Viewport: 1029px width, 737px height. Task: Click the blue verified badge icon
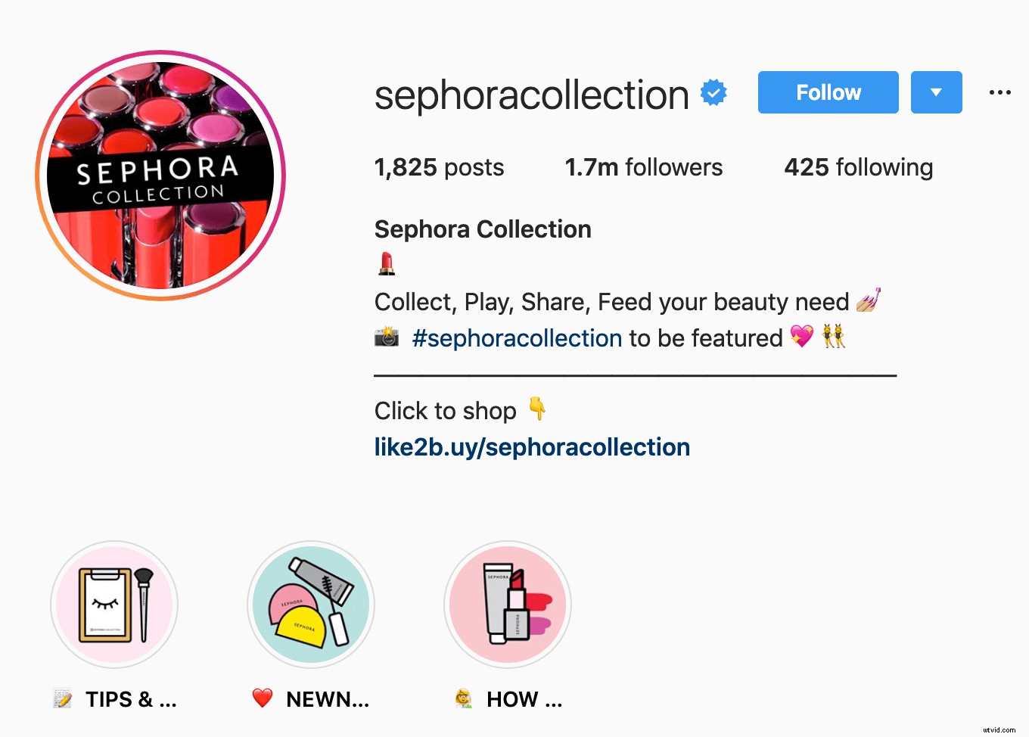coord(713,93)
